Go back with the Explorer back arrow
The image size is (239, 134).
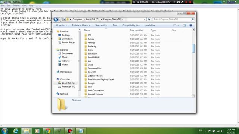point(56,19)
